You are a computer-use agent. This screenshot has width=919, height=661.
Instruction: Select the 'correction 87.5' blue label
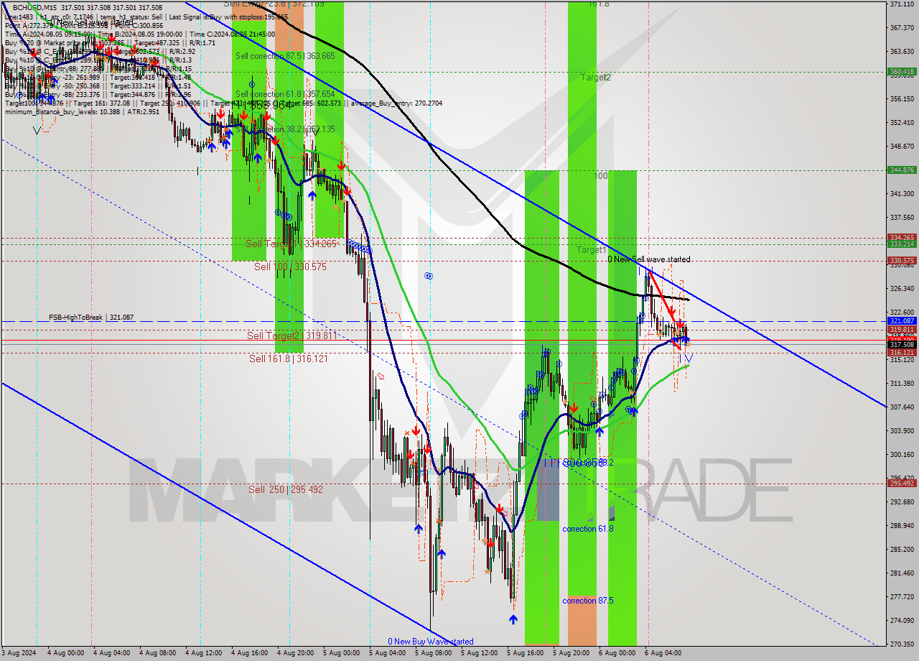click(589, 601)
